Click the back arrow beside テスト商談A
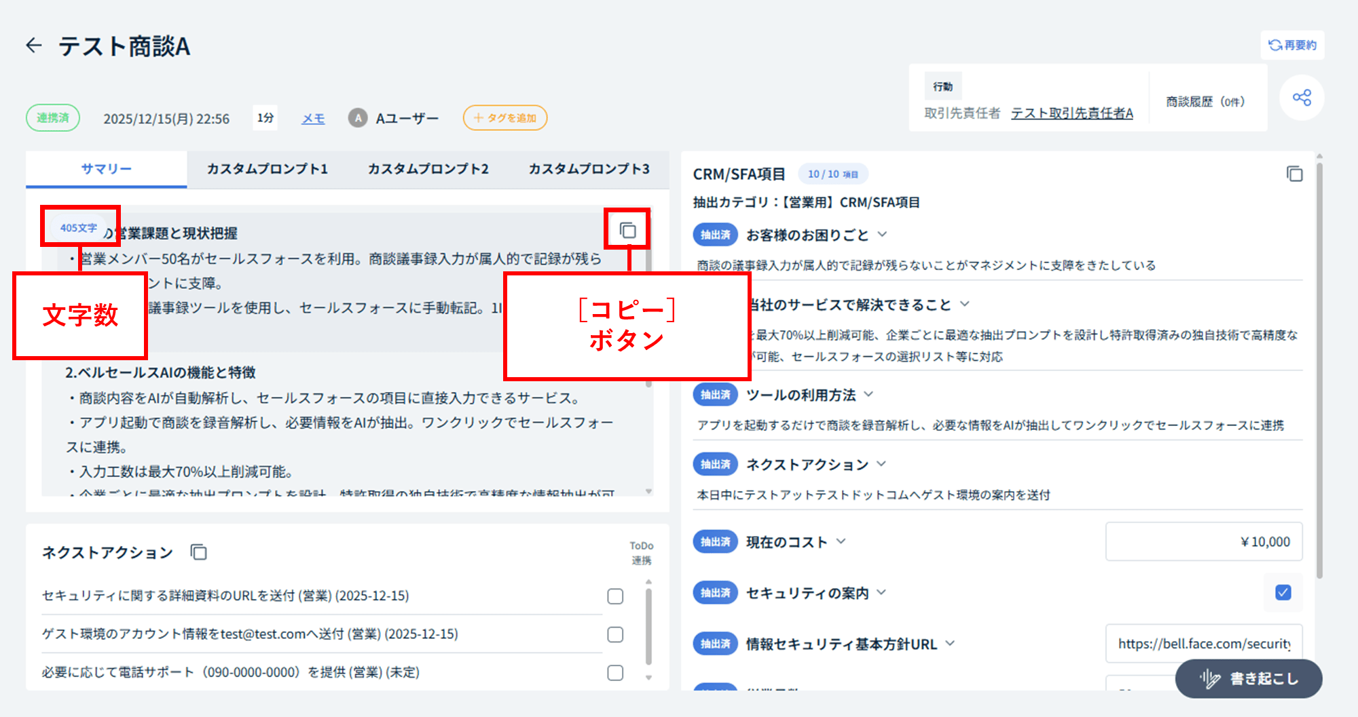The image size is (1358, 717). 34,45
